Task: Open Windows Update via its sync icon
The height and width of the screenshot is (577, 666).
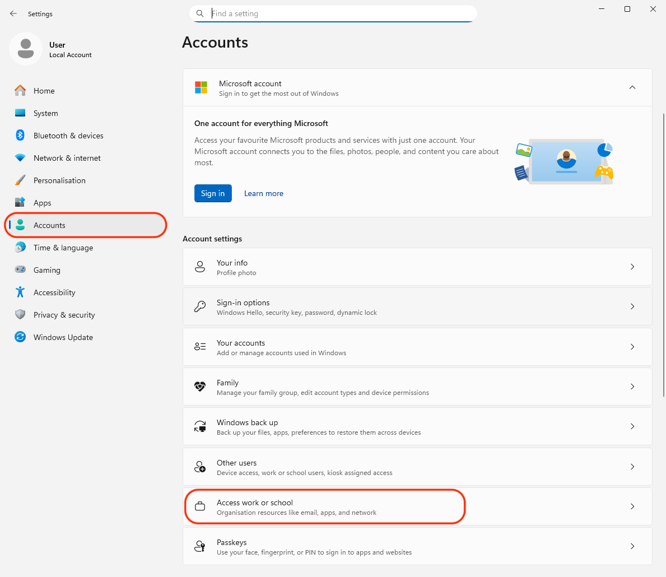Action: point(20,337)
